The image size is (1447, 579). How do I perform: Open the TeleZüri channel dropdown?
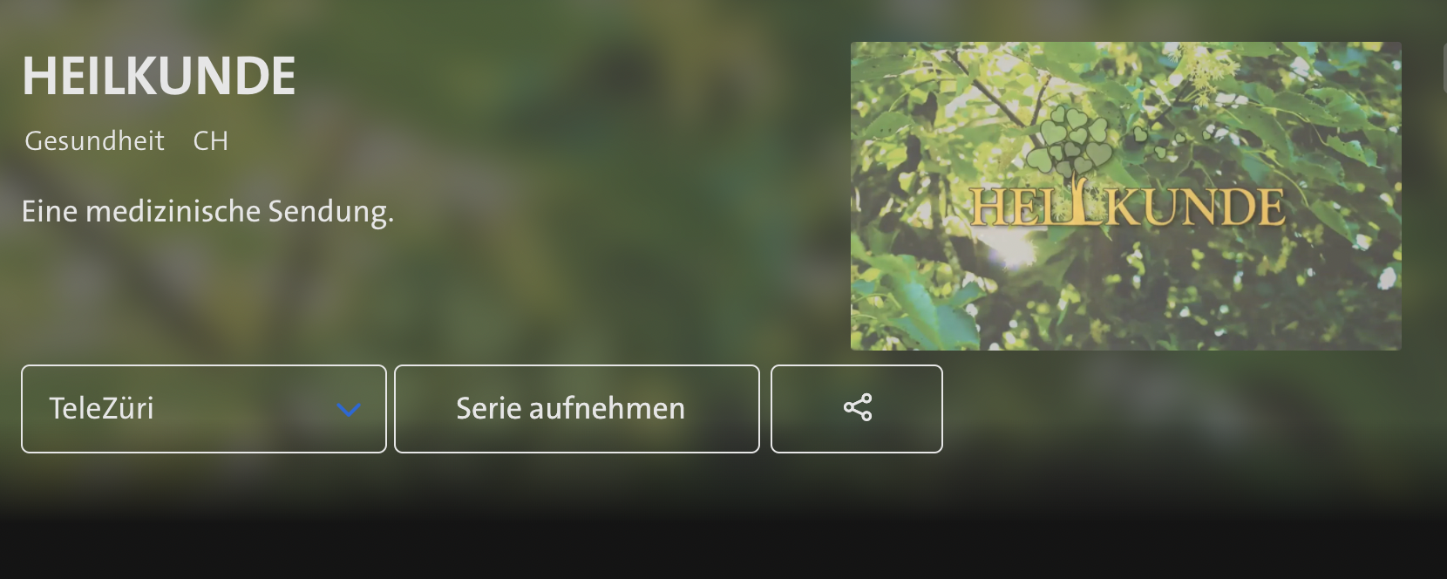pos(204,409)
